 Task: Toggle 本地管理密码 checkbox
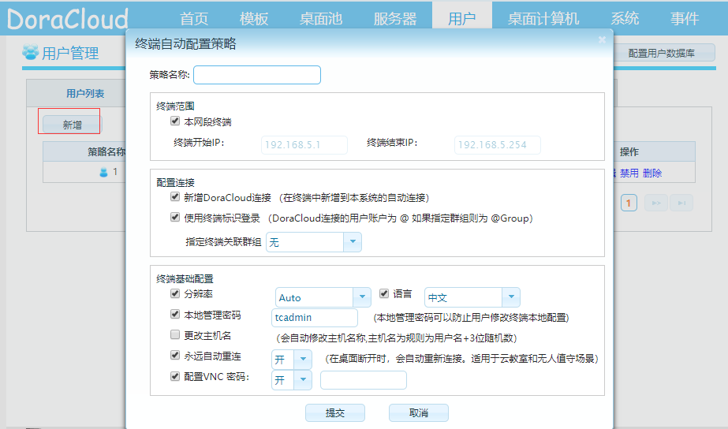click(x=175, y=315)
